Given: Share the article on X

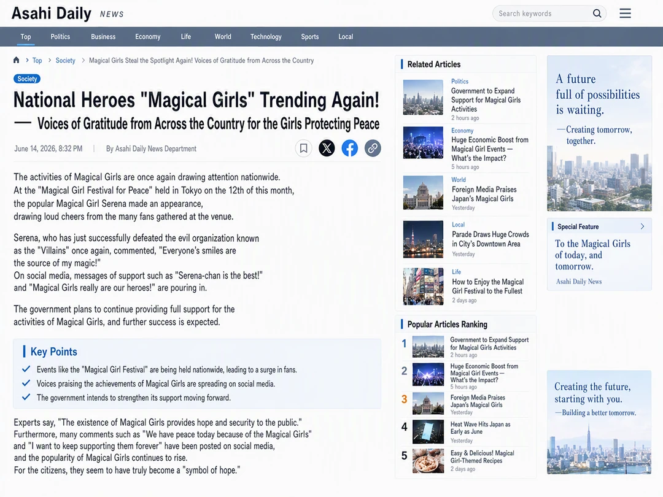Looking at the screenshot, I should tap(327, 148).
